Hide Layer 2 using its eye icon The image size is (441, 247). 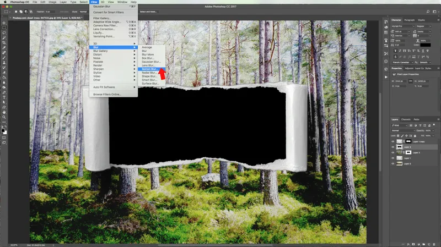pos(393,152)
